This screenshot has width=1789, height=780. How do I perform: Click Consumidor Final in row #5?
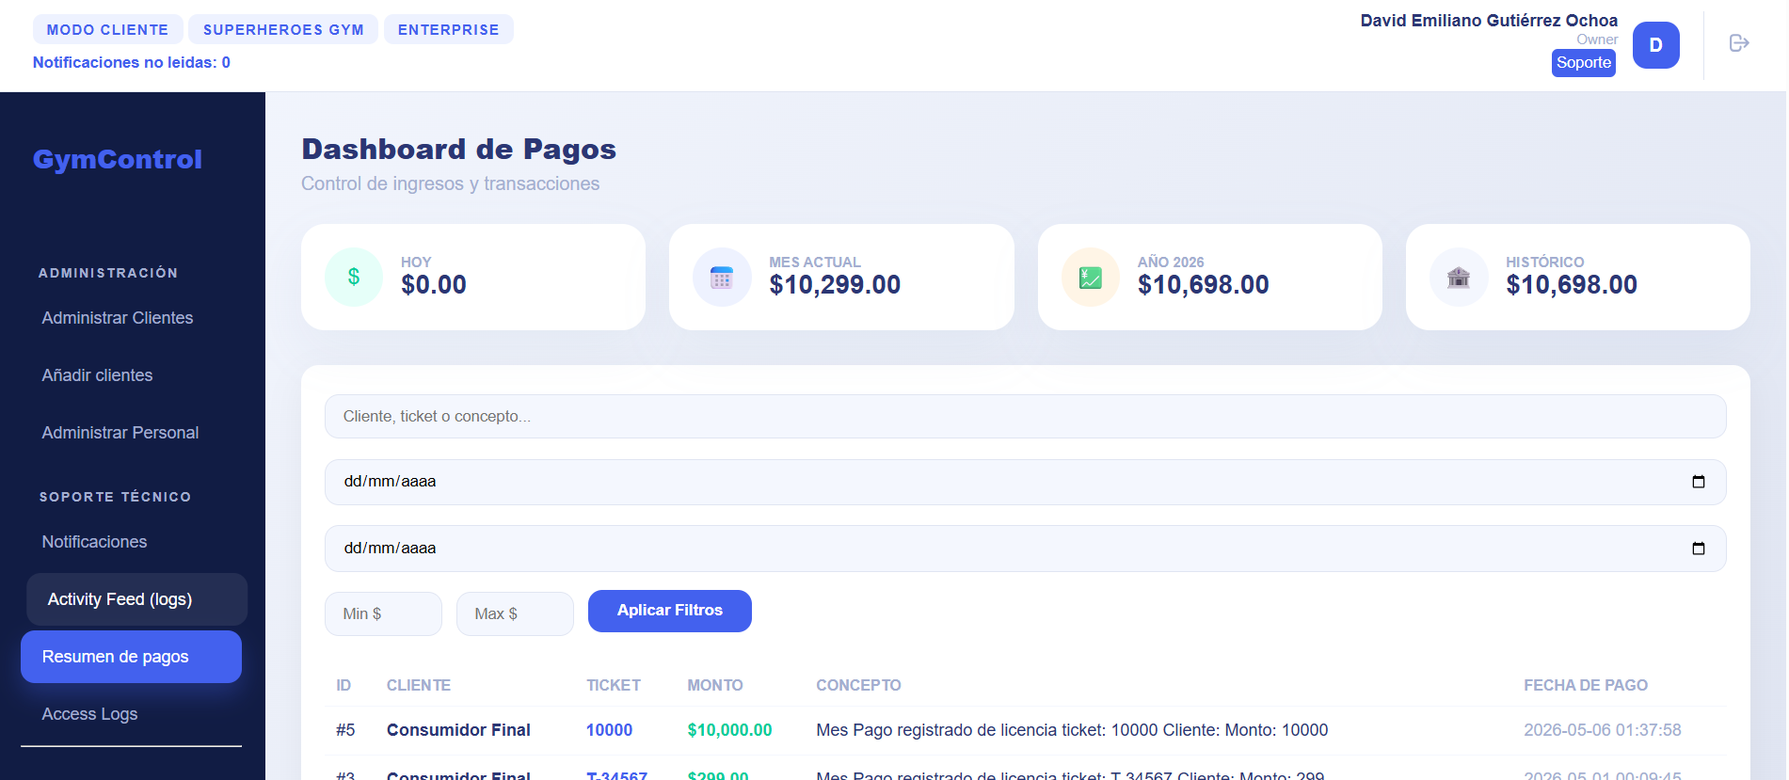tap(458, 730)
